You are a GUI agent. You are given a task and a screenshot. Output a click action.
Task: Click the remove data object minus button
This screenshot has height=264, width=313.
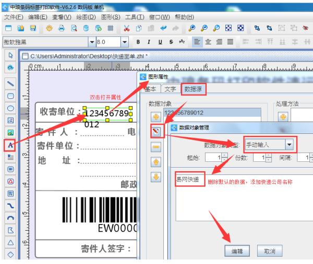pyautogui.click(x=156, y=147)
